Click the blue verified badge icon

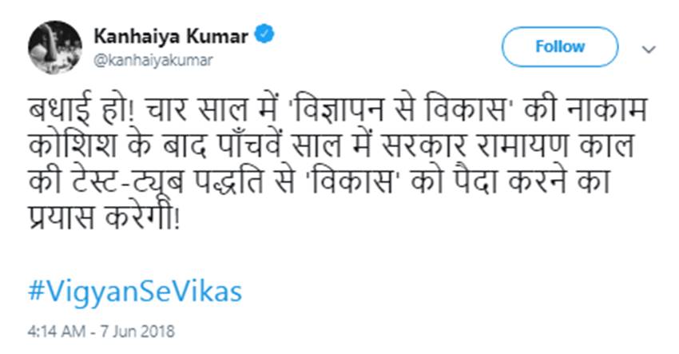tap(264, 35)
